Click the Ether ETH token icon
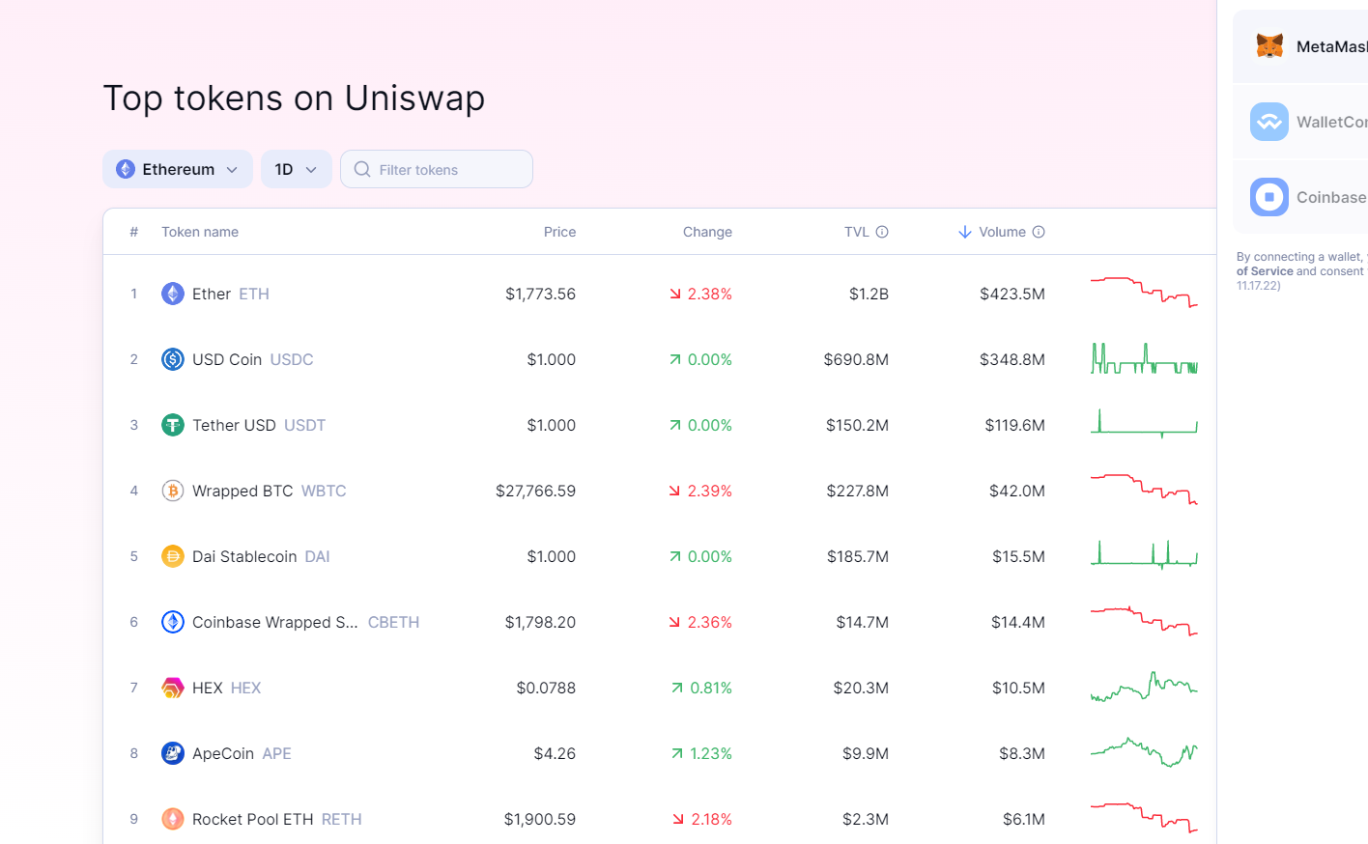The image size is (1368, 844). 173,294
